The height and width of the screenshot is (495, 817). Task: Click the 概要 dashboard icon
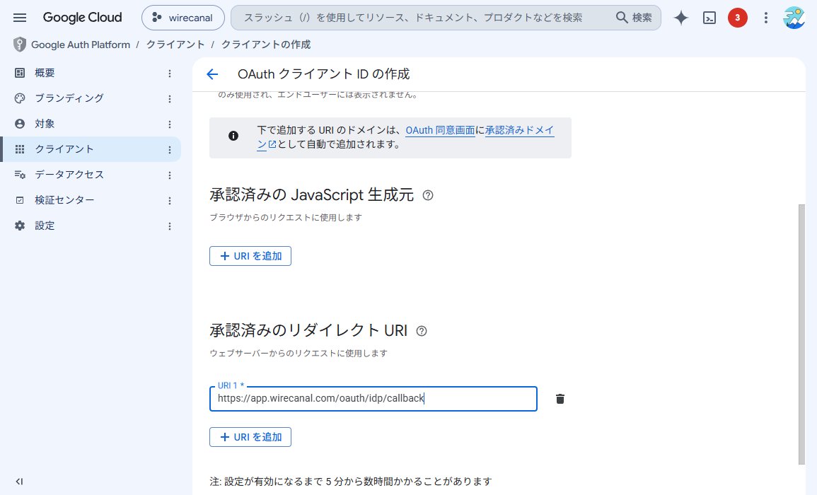pyautogui.click(x=20, y=73)
